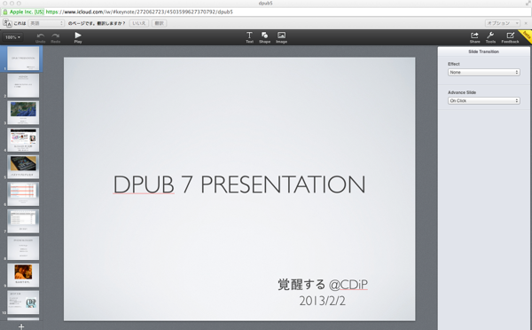Click the Undo arrow icon

41,35
